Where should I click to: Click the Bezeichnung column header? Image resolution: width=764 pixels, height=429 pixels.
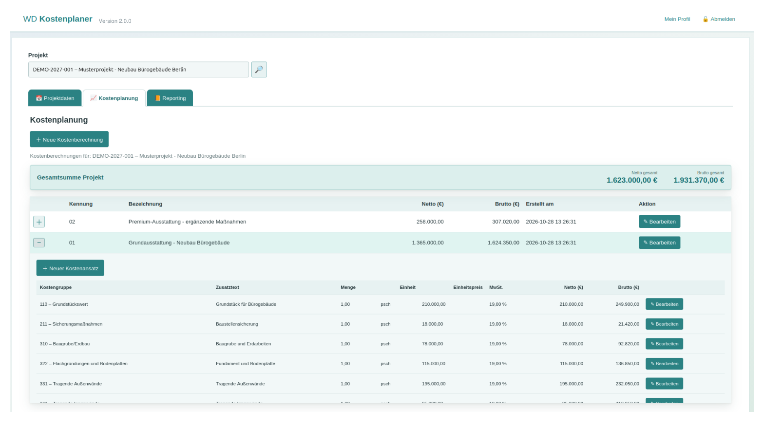145,204
